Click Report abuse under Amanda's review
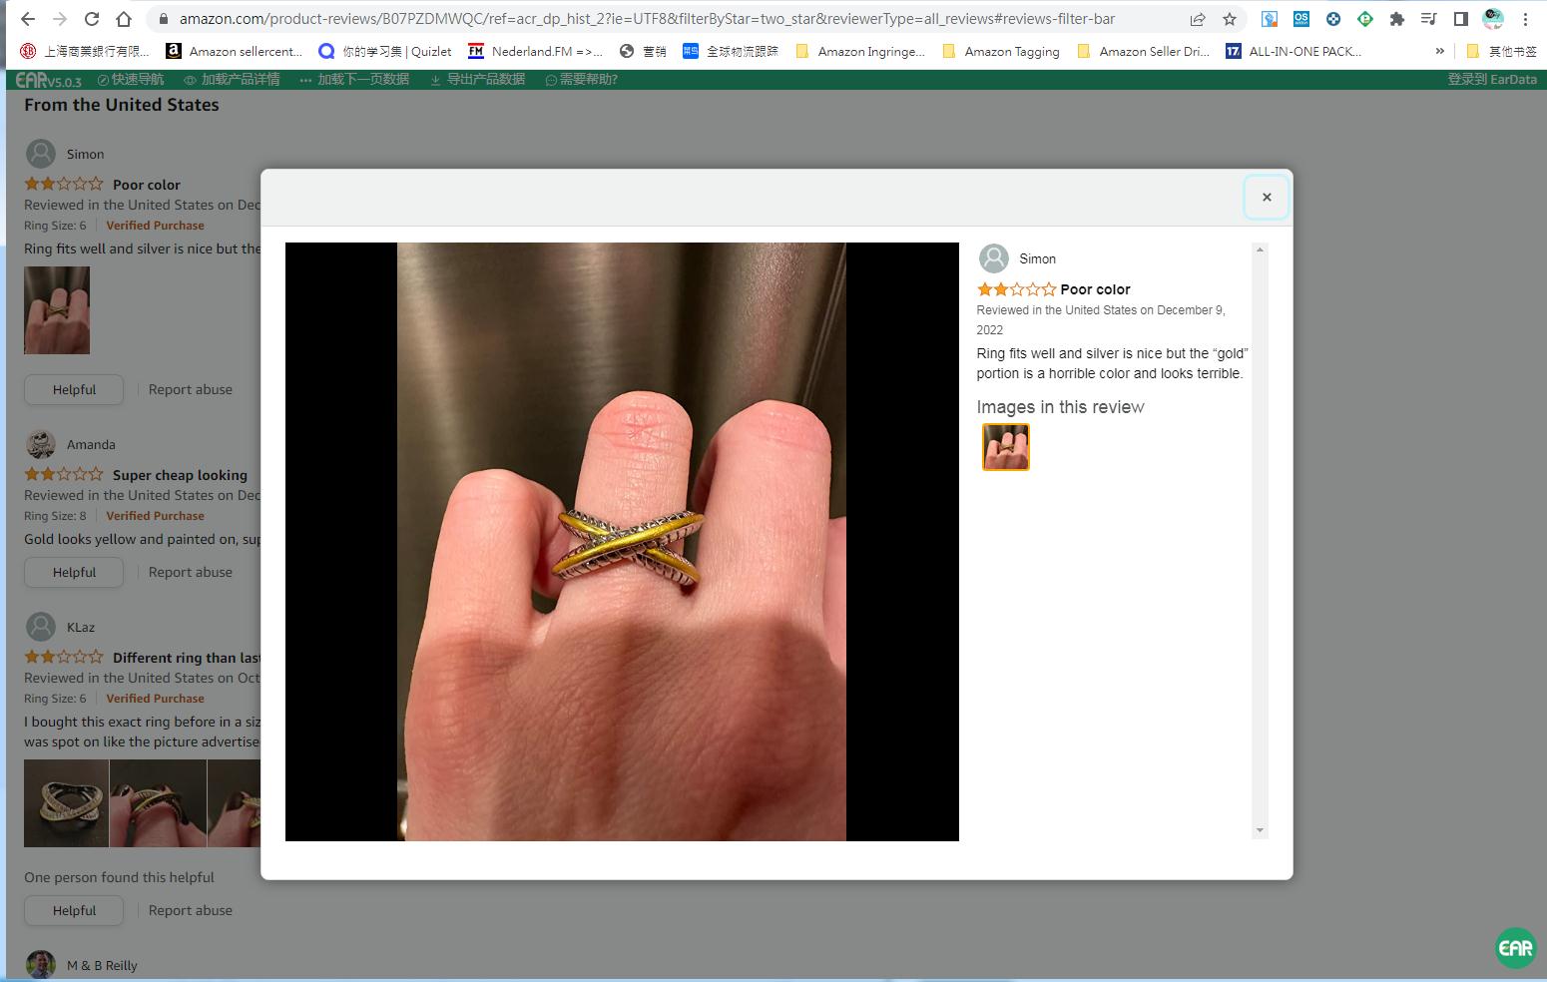The image size is (1547, 982). pyautogui.click(x=190, y=572)
